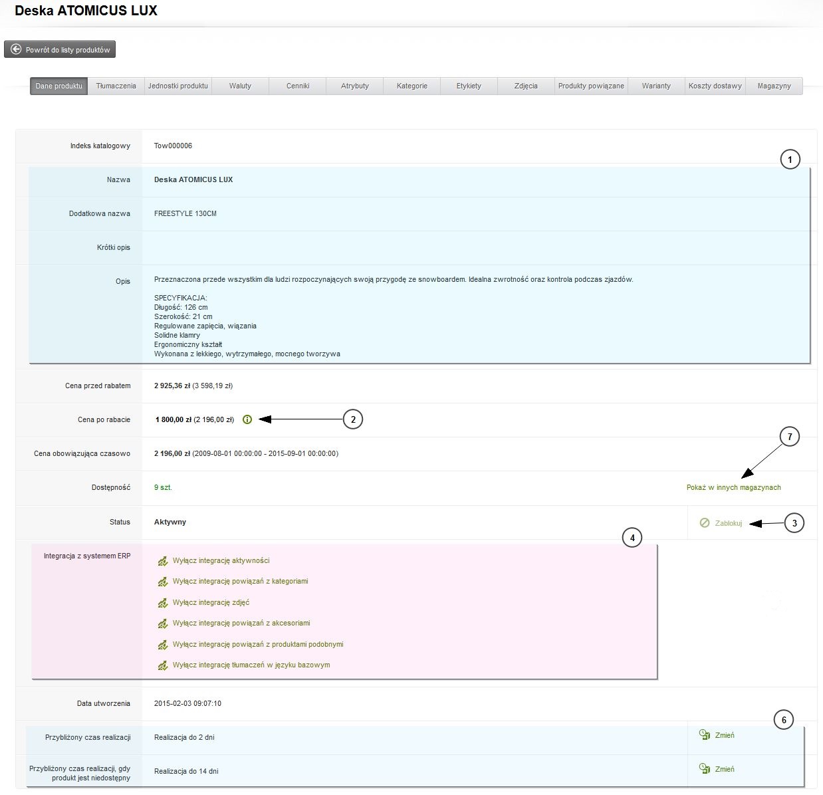Click icon beside Wyłącz integrację aktywności
The image size is (823, 795).
(162, 561)
